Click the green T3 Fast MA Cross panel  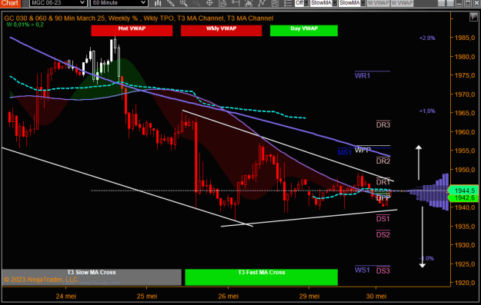coord(262,277)
